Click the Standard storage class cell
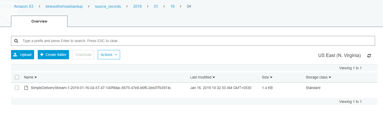This screenshot has height=128, width=383. point(313,88)
